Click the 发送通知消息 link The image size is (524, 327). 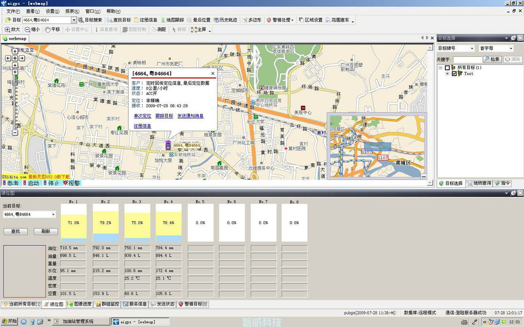190,116
